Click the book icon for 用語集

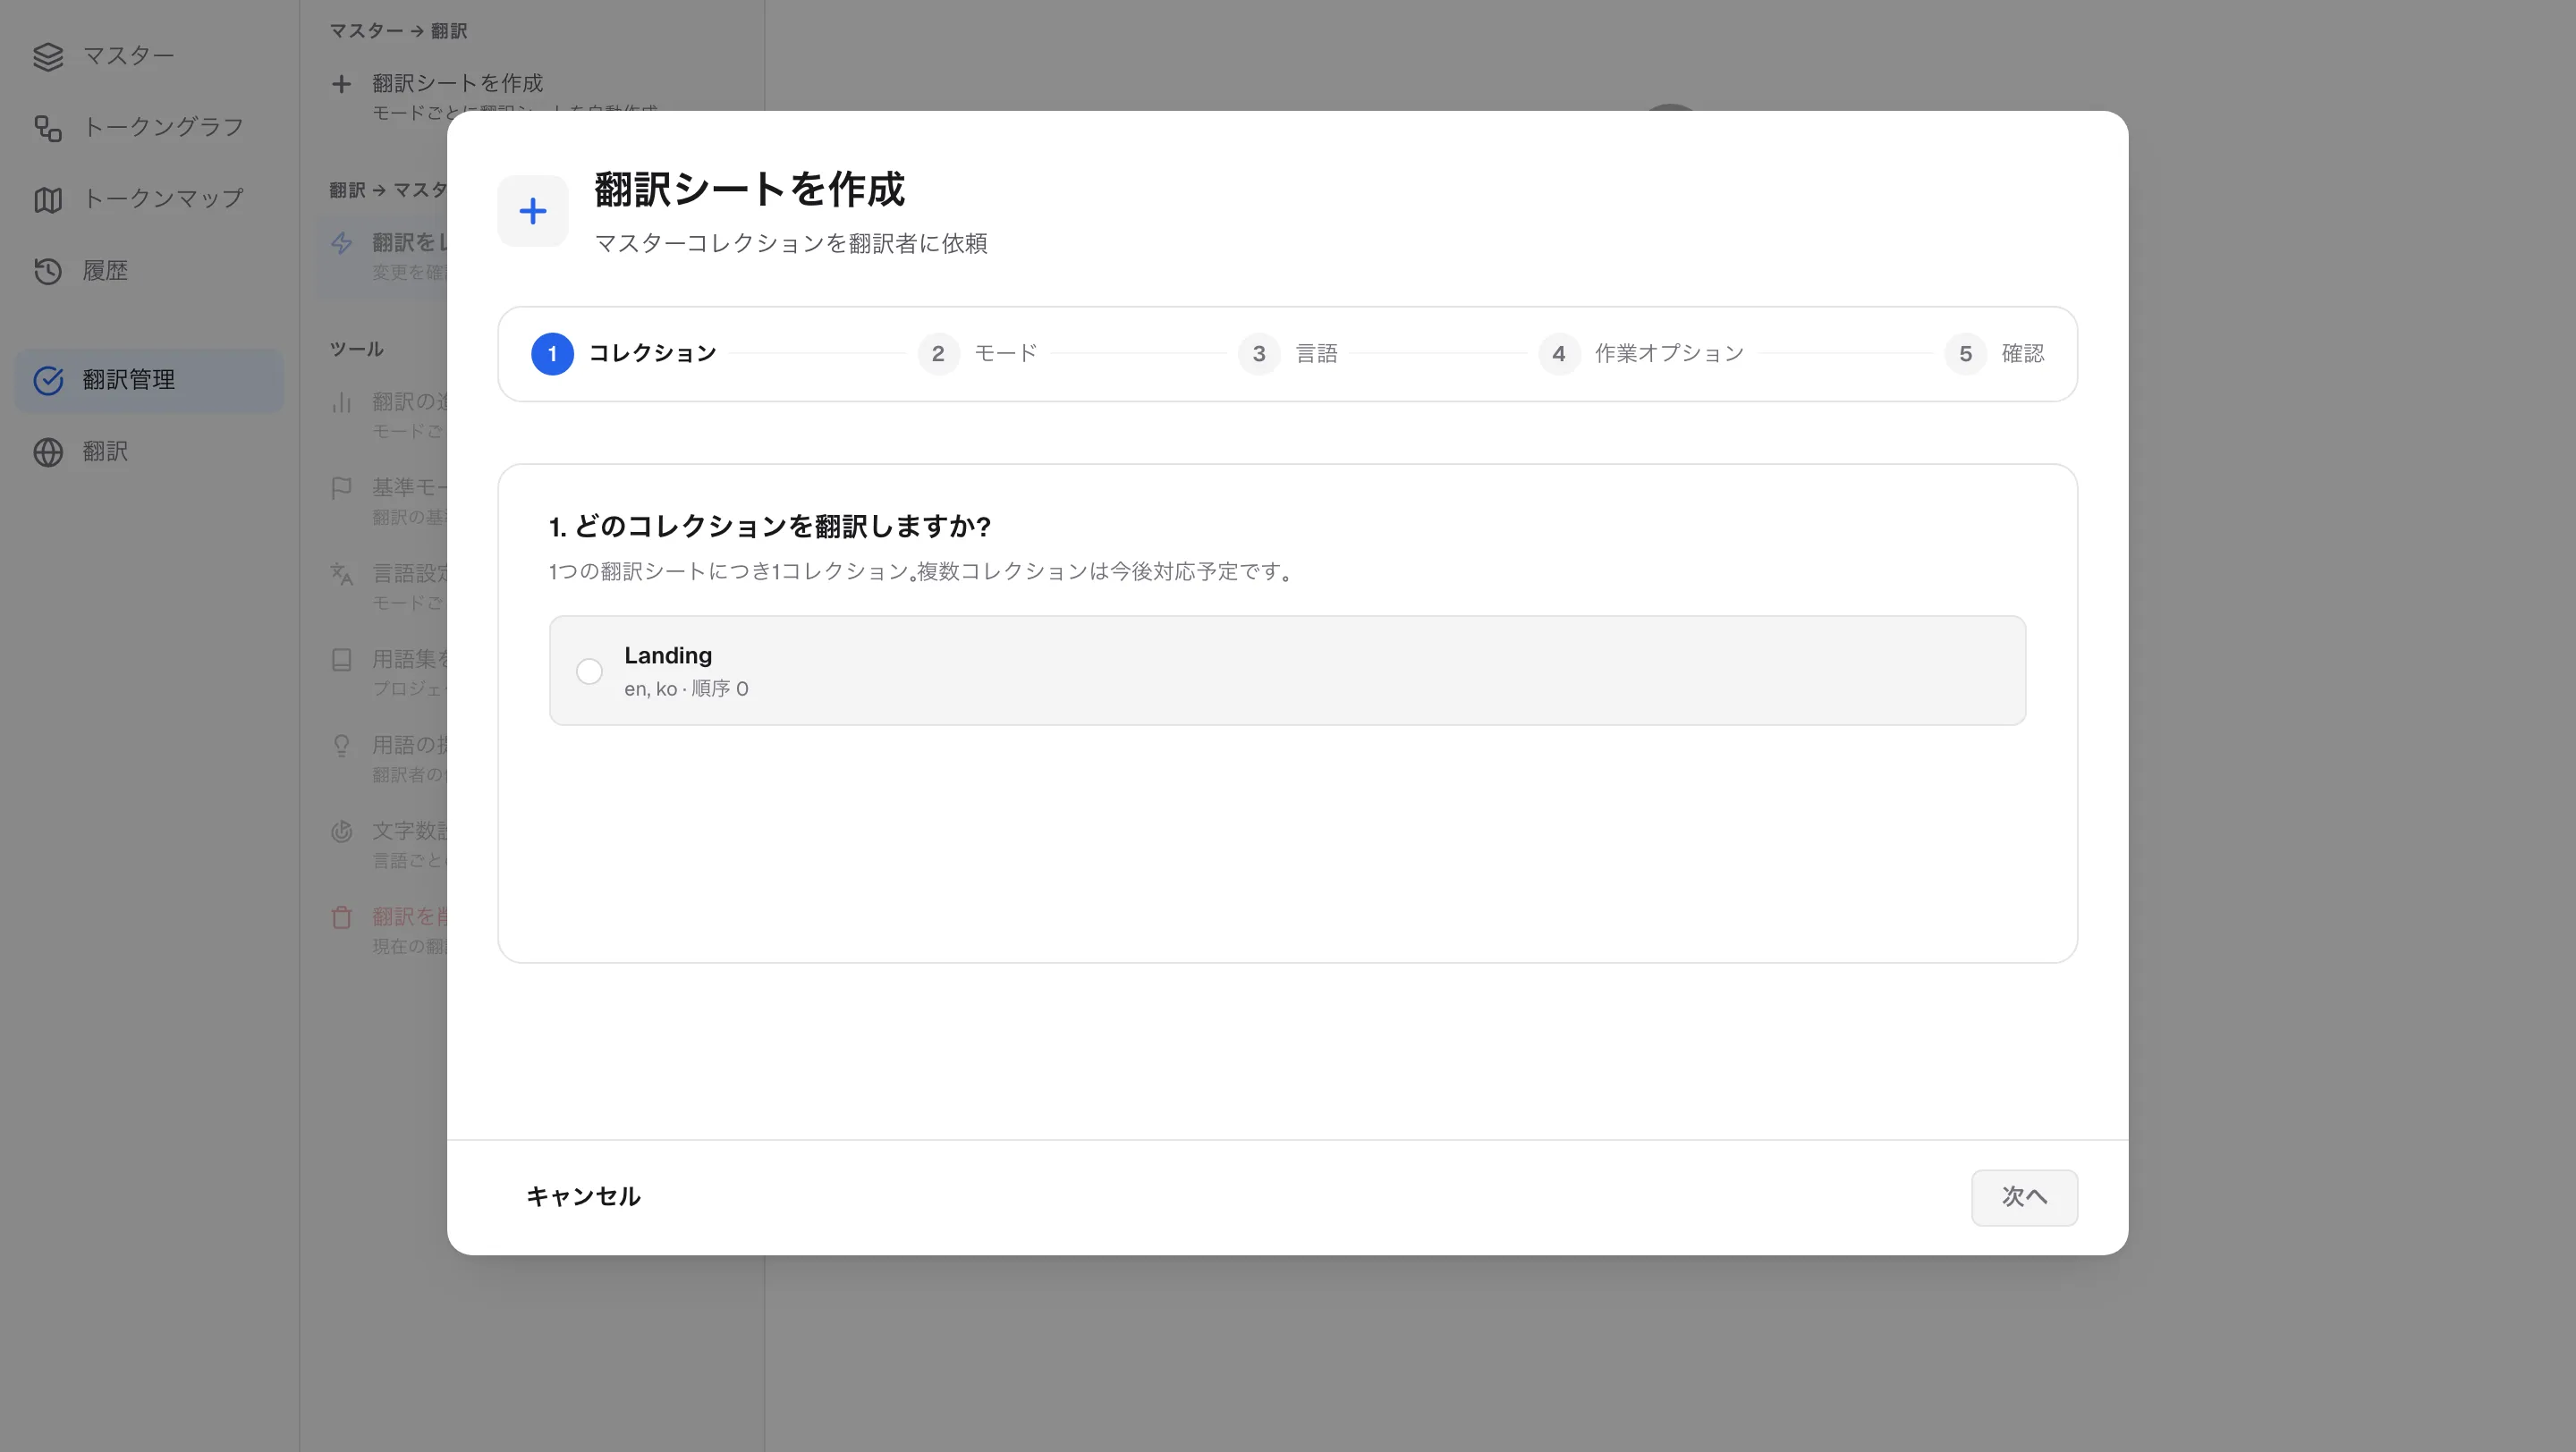click(341, 660)
